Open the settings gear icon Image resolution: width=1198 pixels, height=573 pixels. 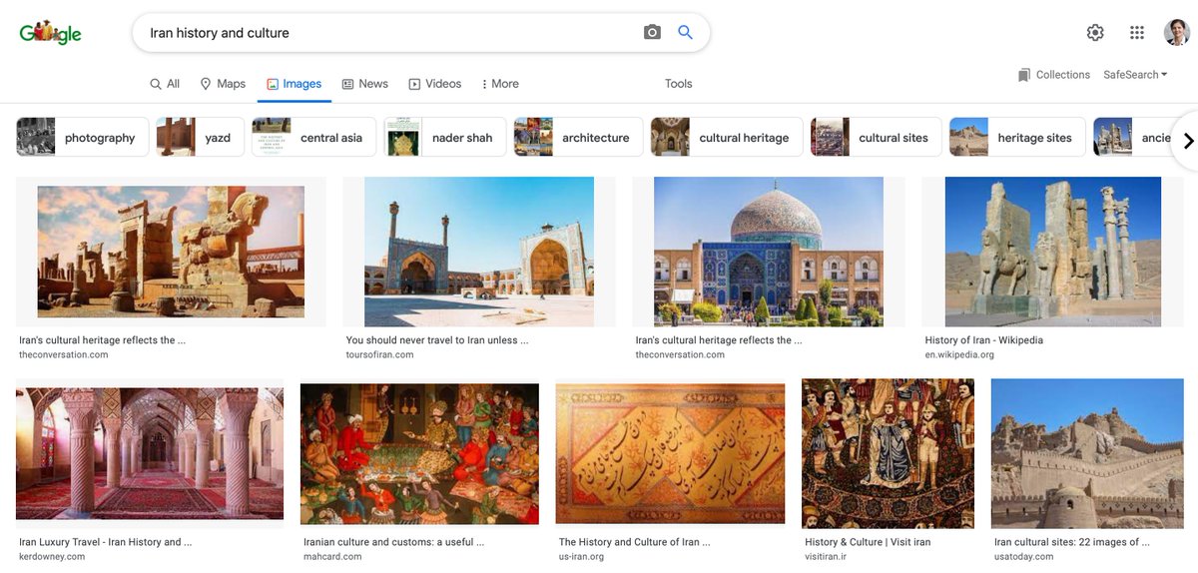tap(1095, 33)
